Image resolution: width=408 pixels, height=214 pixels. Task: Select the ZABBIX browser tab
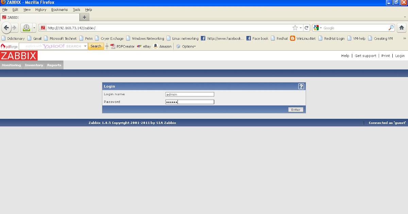pos(40,17)
